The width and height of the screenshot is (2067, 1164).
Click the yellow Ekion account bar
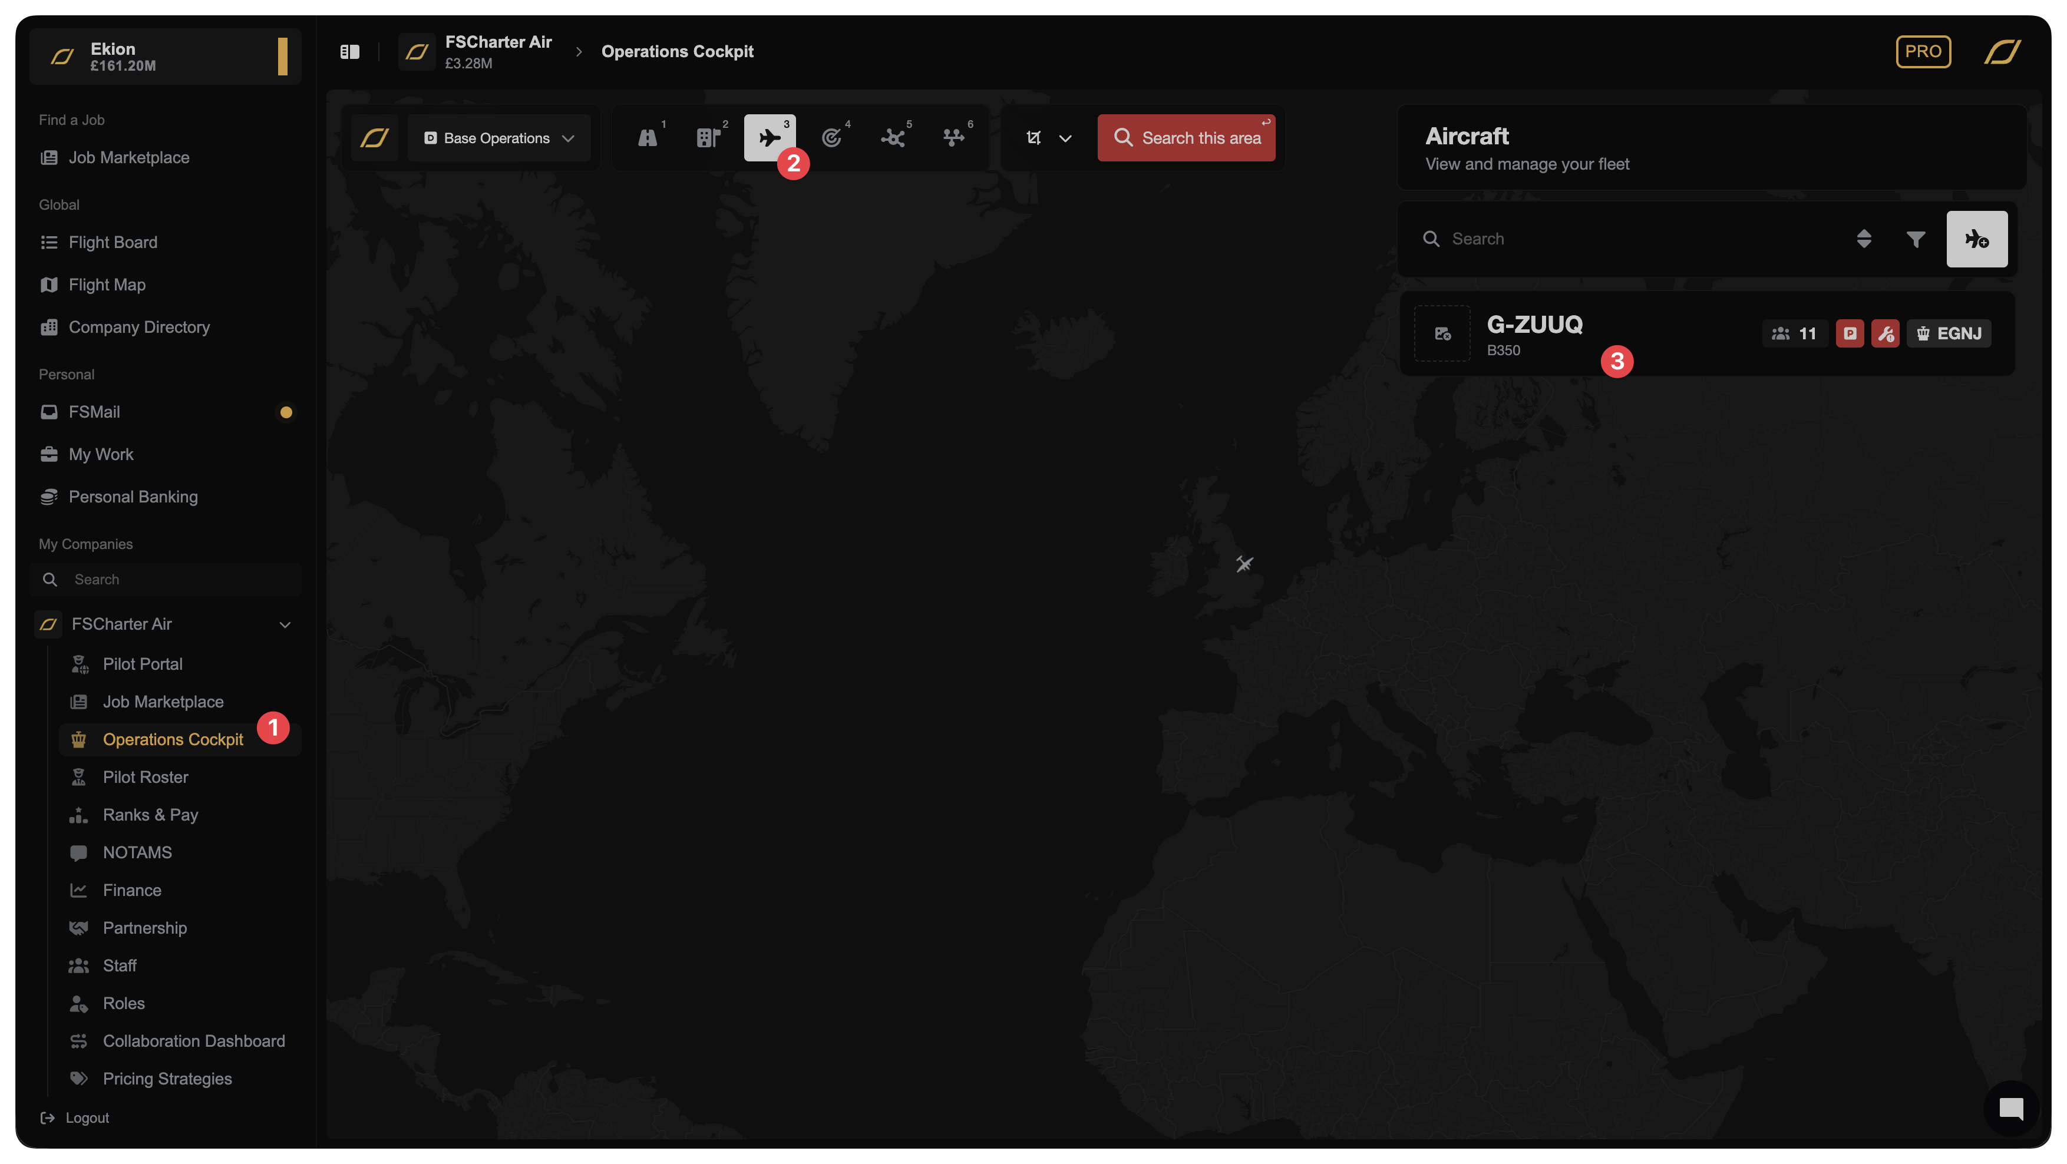pos(282,56)
